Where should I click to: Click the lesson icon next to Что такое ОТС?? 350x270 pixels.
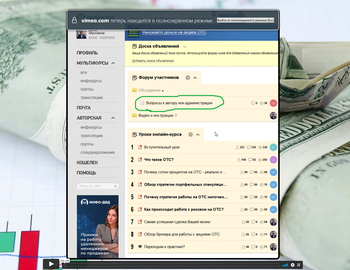pos(140,160)
